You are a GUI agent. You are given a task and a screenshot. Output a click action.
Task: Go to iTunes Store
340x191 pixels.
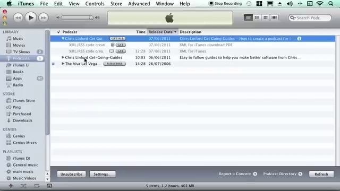(x=24, y=100)
